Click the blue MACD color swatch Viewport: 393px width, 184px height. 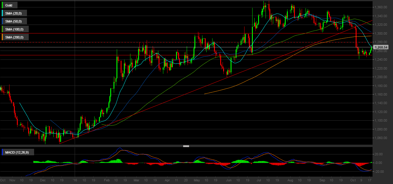click(x=3, y=152)
